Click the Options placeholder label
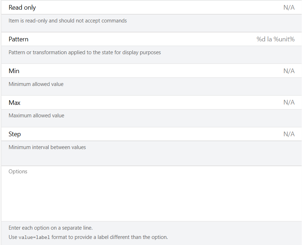This screenshot has height=245, width=302. click(18, 172)
